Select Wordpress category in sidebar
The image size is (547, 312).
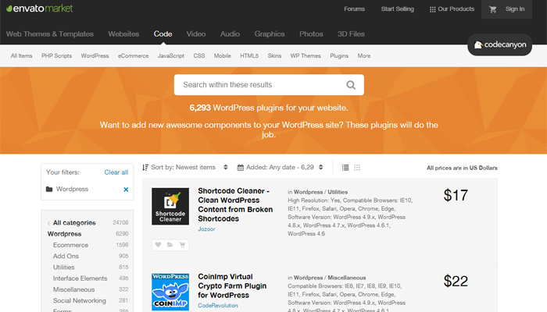pyautogui.click(x=65, y=234)
